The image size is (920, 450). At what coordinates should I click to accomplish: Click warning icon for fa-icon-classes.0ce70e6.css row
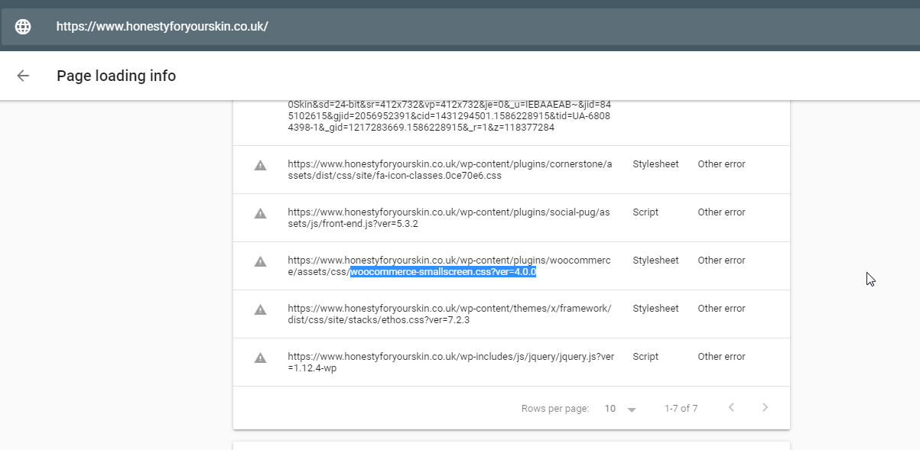click(x=260, y=165)
